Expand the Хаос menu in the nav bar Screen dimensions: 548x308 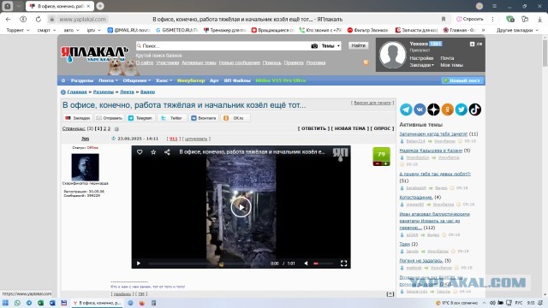coord(164,80)
